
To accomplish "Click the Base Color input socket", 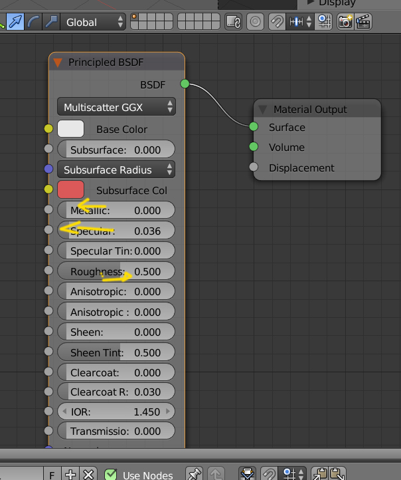I will tap(48, 128).
